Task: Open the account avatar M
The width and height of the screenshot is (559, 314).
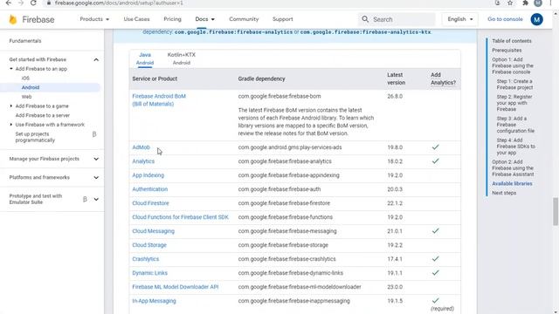Action: (536, 19)
